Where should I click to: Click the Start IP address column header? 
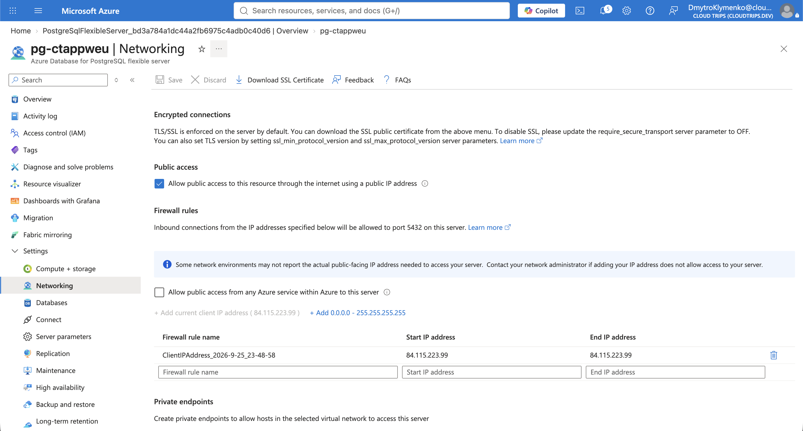[x=430, y=337]
